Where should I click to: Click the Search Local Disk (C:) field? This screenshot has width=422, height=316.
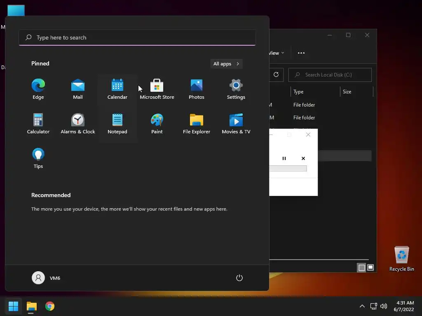coord(330,75)
